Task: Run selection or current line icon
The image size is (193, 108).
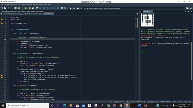Action: coord(33,8)
